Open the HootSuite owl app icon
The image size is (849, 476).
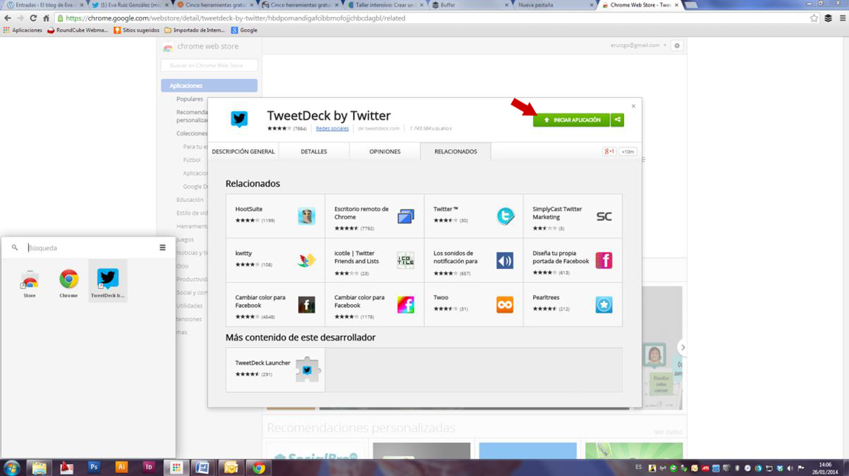pos(306,216)
